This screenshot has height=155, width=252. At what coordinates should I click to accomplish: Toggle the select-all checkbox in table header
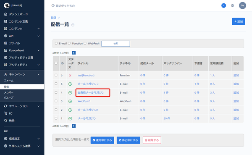[56, 63]
